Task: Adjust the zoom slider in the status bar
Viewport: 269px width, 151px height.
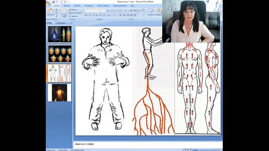Action: [x=208, y=150]
